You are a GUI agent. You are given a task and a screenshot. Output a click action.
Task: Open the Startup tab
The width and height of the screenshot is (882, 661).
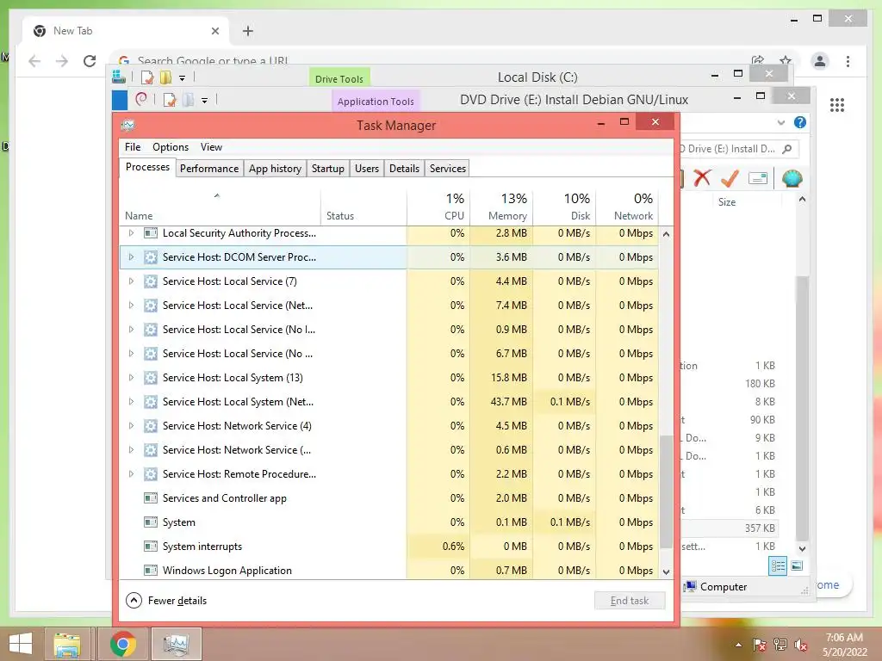328,169
